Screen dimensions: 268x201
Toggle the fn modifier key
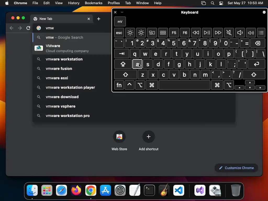coord(119,85)
